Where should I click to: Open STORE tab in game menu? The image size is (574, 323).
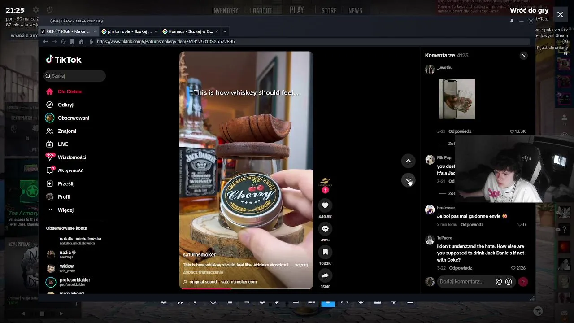coord(329,11)
